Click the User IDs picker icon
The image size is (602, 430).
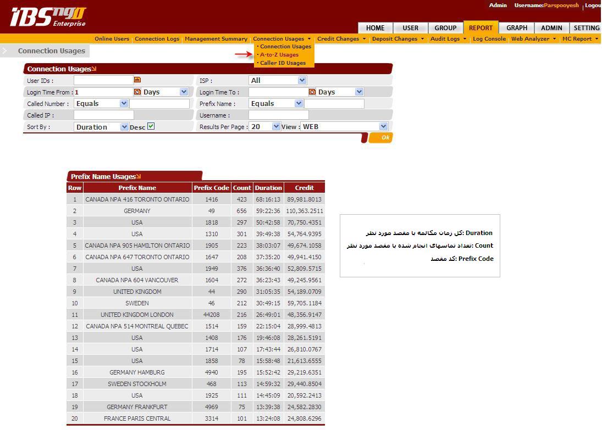137,80
